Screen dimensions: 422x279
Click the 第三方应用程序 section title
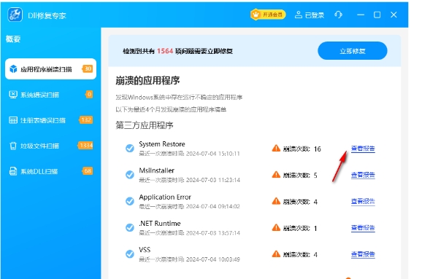point(145,125)
